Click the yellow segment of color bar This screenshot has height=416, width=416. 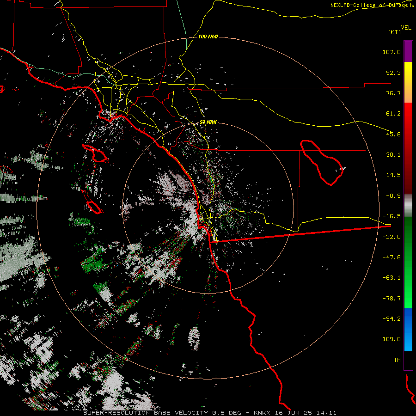tap(408, 72)
